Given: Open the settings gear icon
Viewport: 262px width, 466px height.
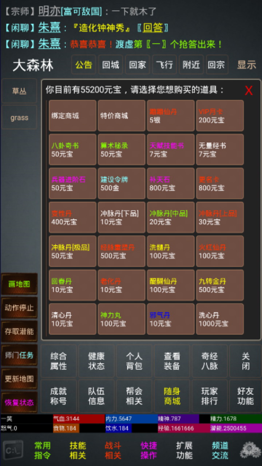Looking at the screenshot, I should [x=250, y=450].
